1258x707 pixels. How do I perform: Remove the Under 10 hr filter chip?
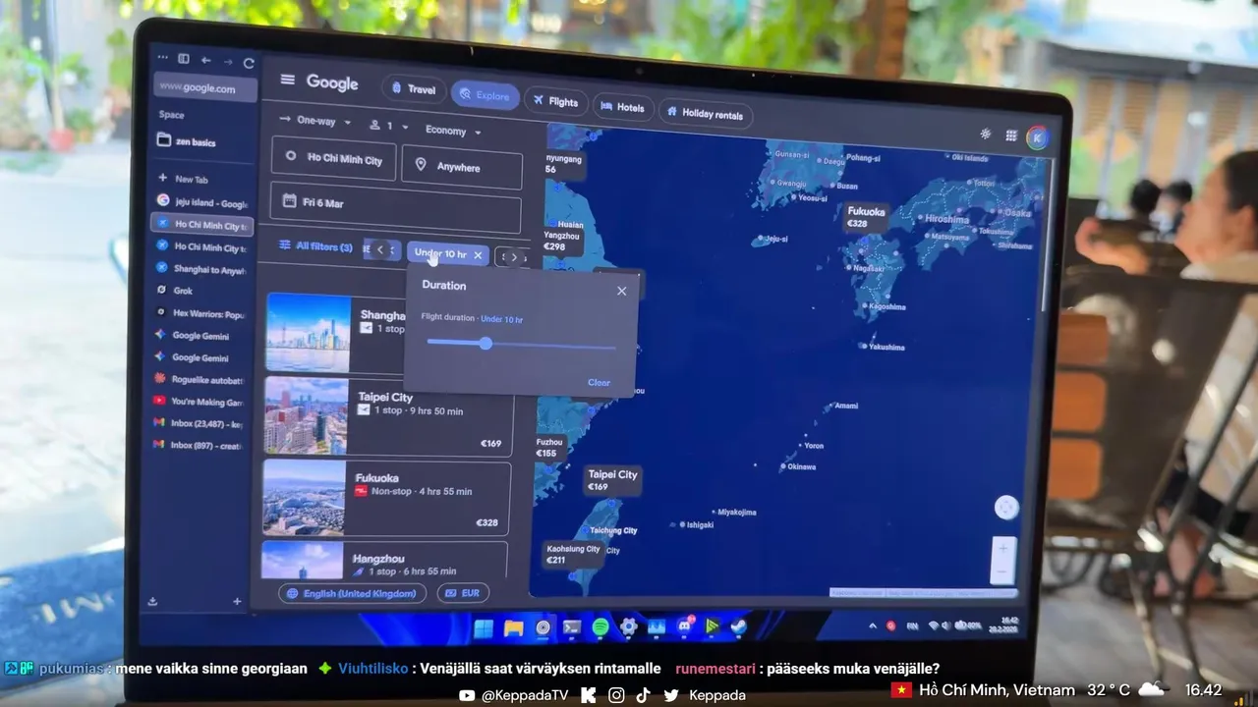pyautogui.click(x=478, y=255)
